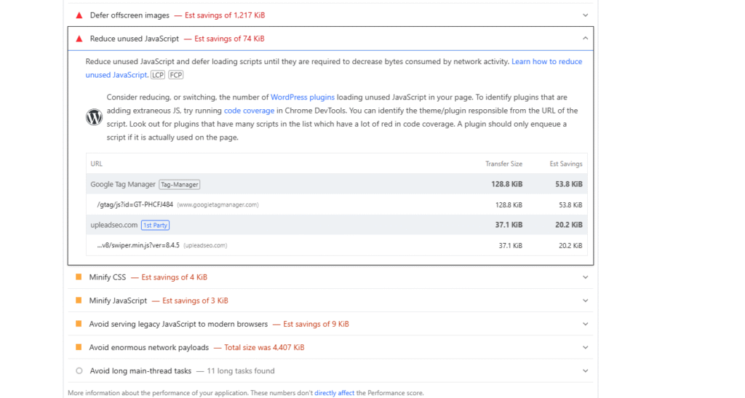Expand the Avoid long main-thread tasks chevron

coord(586,371)
